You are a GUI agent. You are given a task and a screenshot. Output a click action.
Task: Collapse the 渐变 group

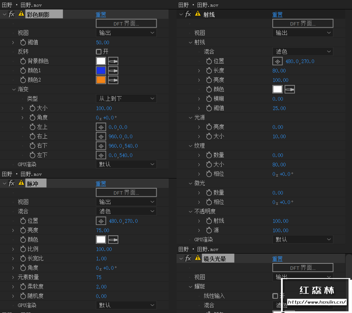14,89
